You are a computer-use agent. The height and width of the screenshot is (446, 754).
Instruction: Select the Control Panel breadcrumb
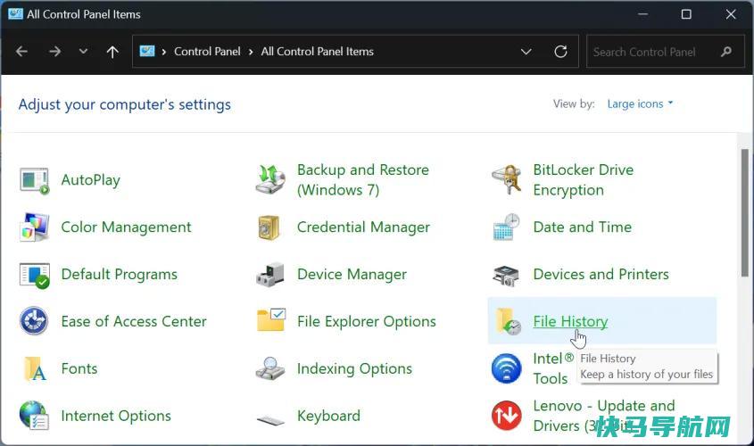(x=207, y=52)
